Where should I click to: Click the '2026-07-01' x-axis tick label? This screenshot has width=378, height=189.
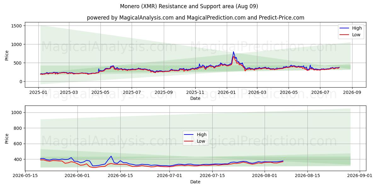coord(169,176)
